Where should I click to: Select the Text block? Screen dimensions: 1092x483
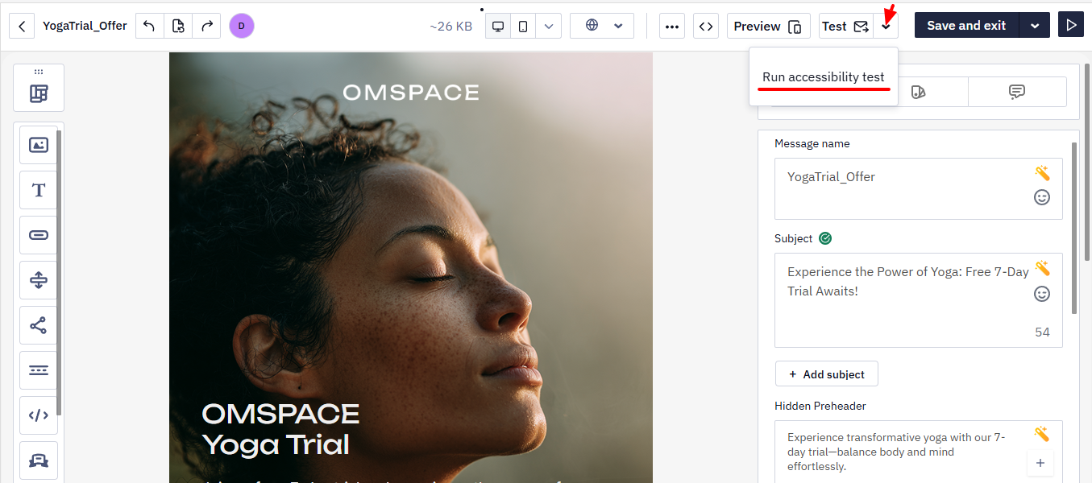click(39, 190)
